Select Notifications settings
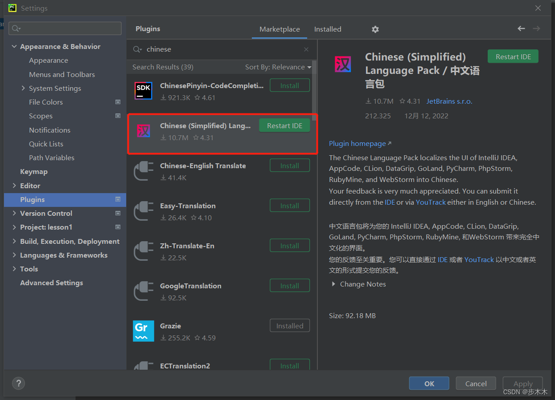555x400 pixels. 49,130
